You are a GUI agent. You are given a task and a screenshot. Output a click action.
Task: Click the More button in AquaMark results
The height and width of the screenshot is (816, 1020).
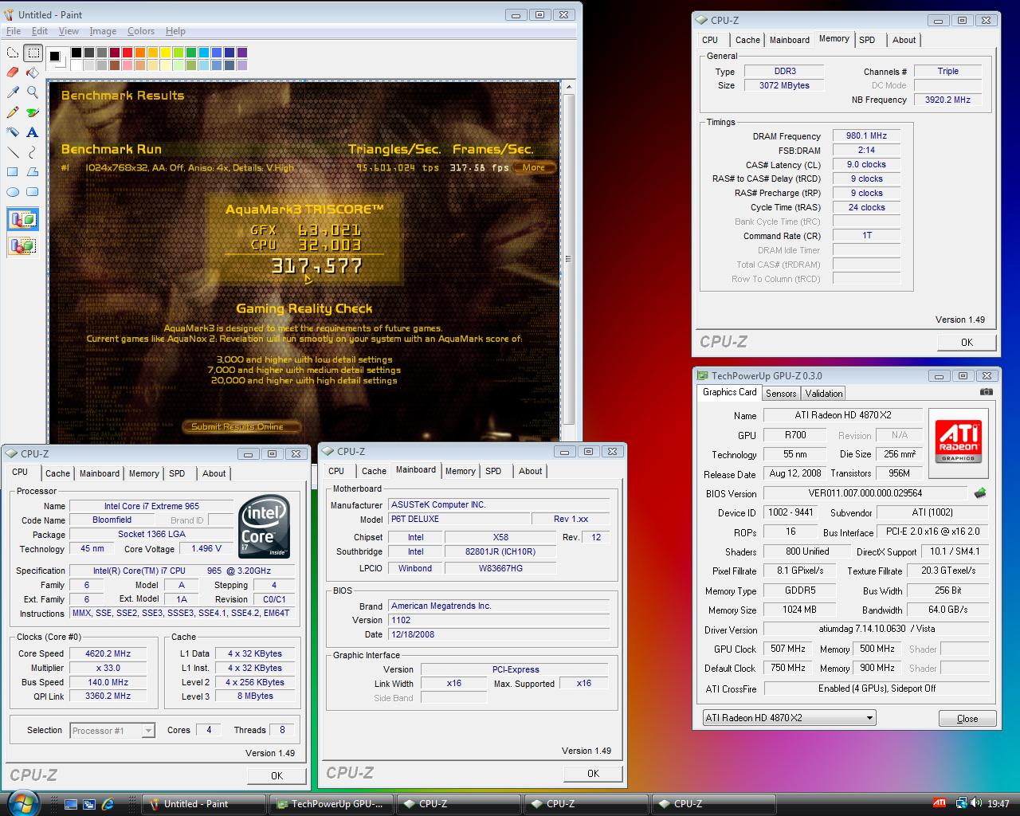click(x=534, y=167)
